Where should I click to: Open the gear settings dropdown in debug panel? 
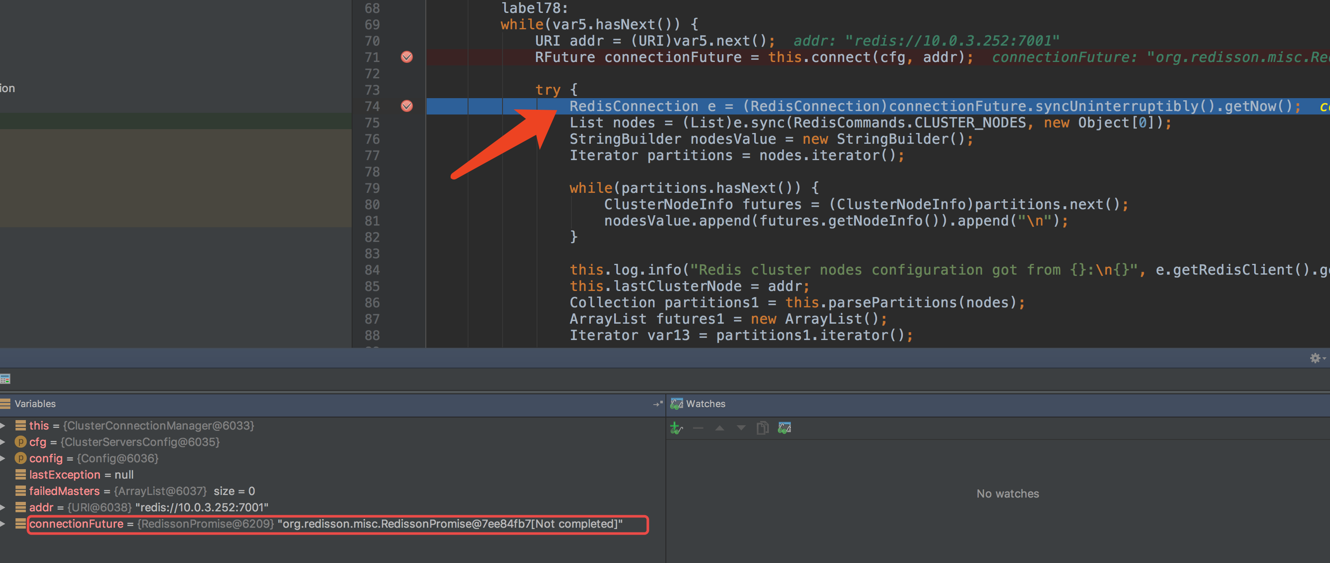[x=1317, y=358]
